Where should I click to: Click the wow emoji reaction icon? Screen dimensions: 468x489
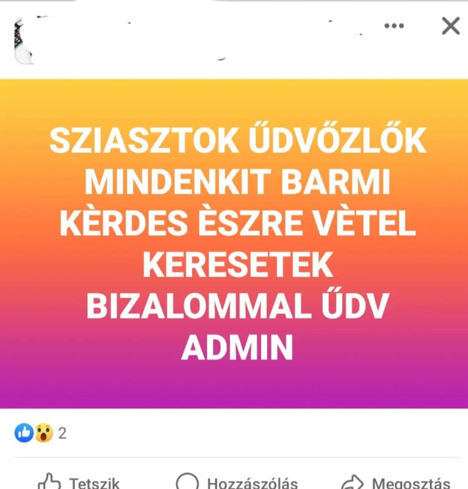pyautogui.click(x=43, y=433)
